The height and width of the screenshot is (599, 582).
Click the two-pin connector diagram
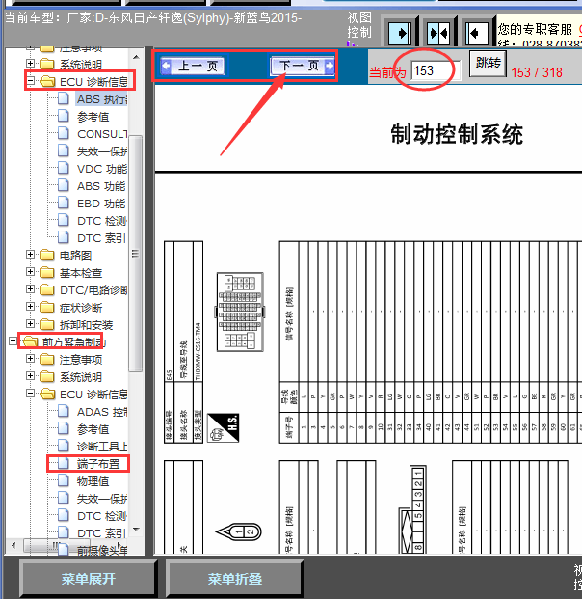[x=239, y=531]
